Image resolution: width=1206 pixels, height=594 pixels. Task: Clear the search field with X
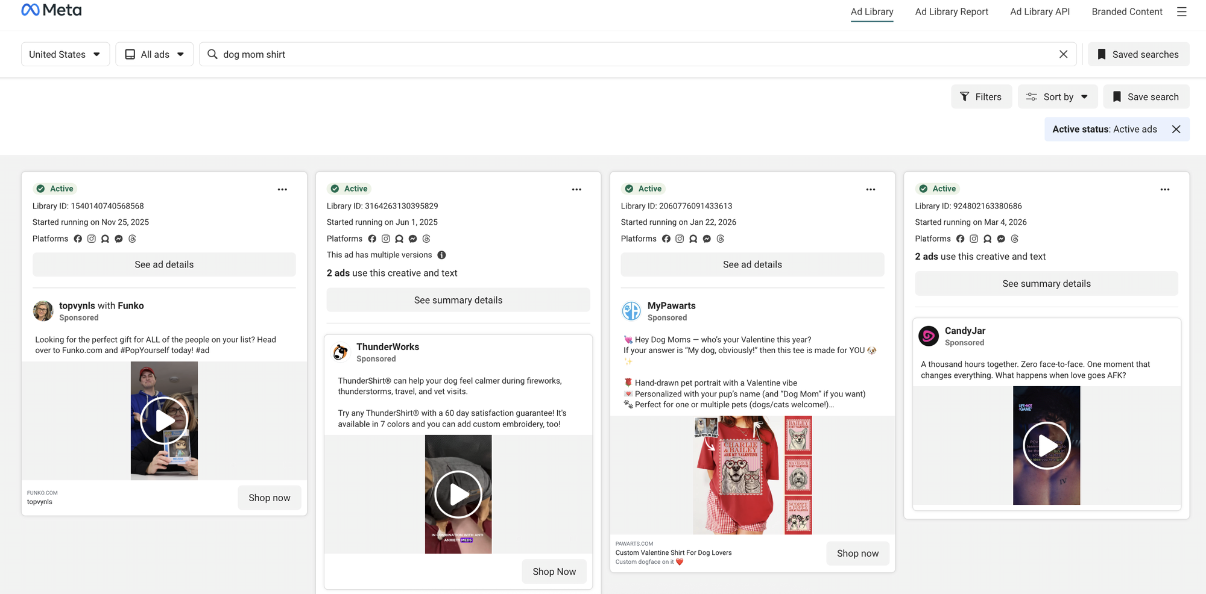[1063, 54]
